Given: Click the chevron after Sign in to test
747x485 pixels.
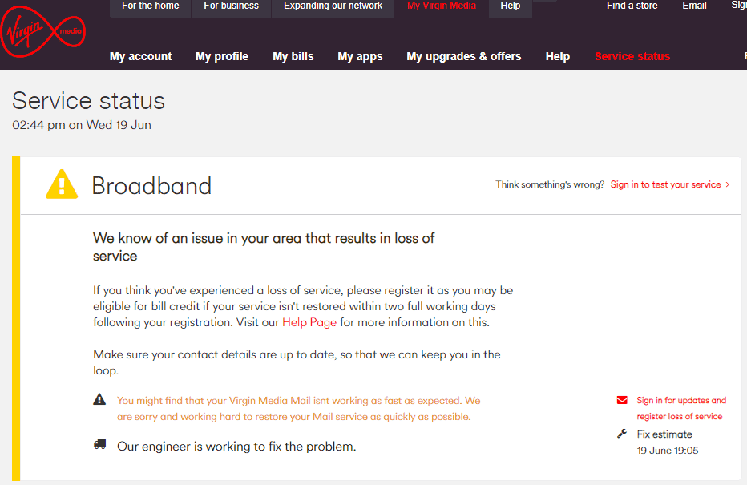Looking at the screenshot, I should 726,184.
